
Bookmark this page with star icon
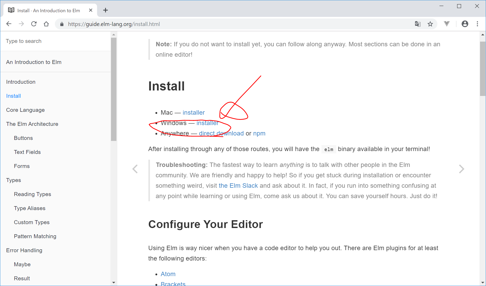430,24
